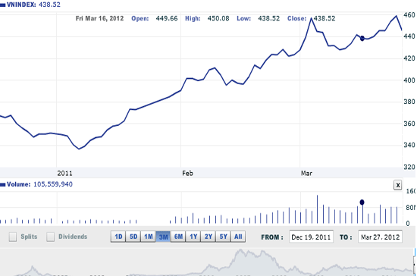The height and width of the screenshot is (276, 417).
Task: Edit the FROM date field
Action: click(311, 237)
